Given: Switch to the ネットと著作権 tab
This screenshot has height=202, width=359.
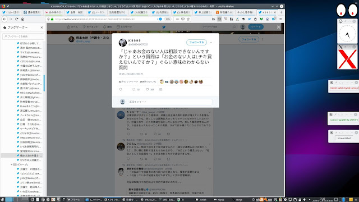Looking at the screenshot, I should tap(246, 12).
